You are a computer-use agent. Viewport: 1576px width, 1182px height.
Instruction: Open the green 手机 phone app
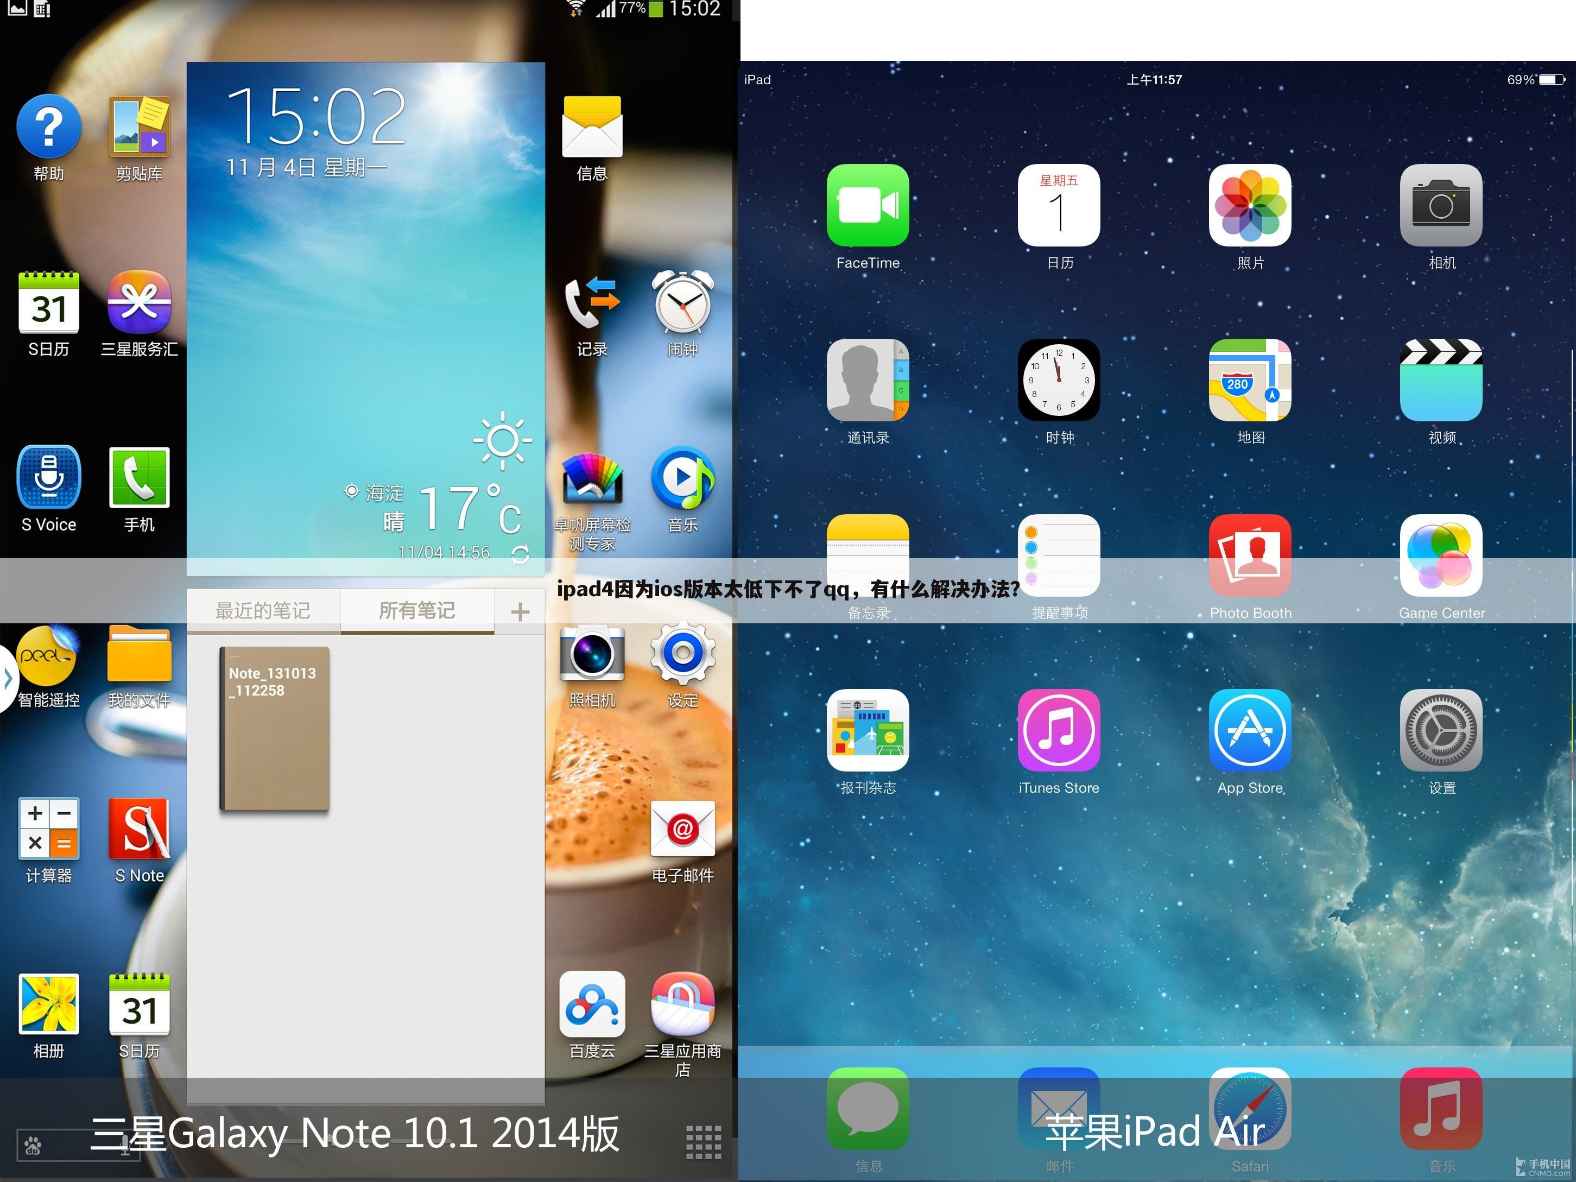(x=139, y=477)
